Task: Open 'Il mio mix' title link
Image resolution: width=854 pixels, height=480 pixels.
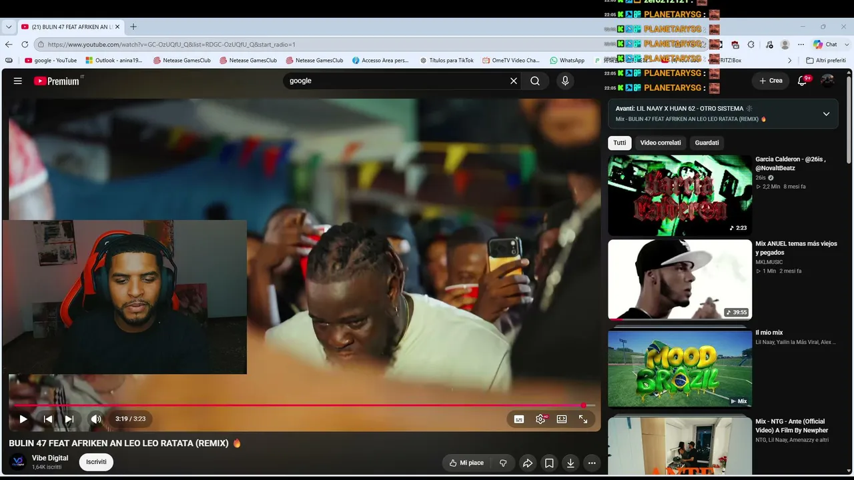Action: coord(769,333)
